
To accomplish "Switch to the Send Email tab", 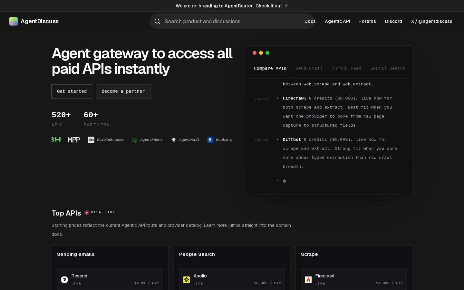I will point(309,69).
